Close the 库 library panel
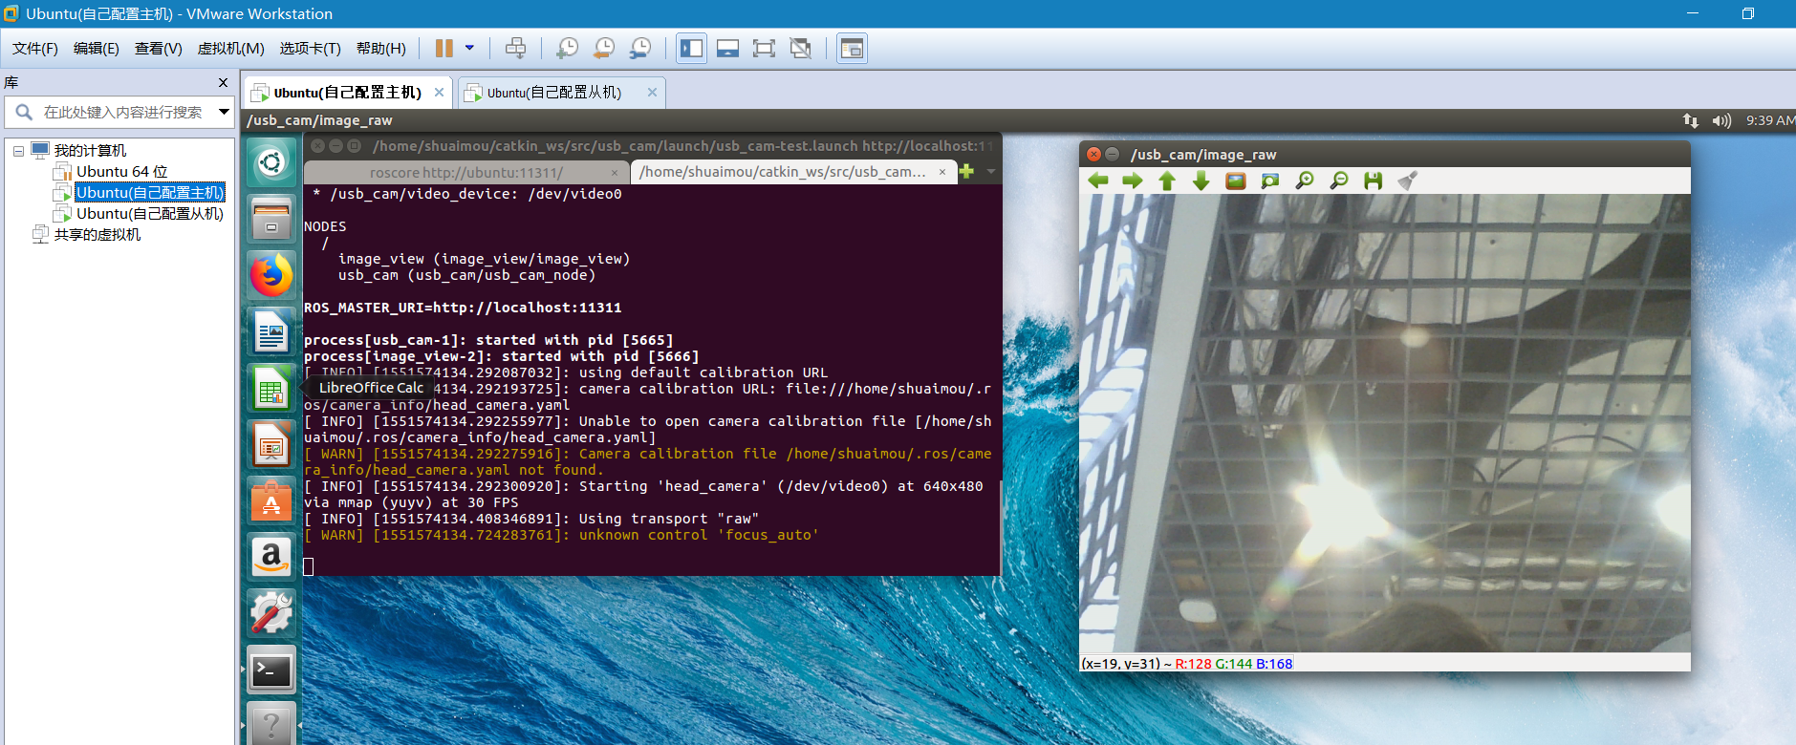This screenshot has height=745, width=1796. tap(223, 83)
